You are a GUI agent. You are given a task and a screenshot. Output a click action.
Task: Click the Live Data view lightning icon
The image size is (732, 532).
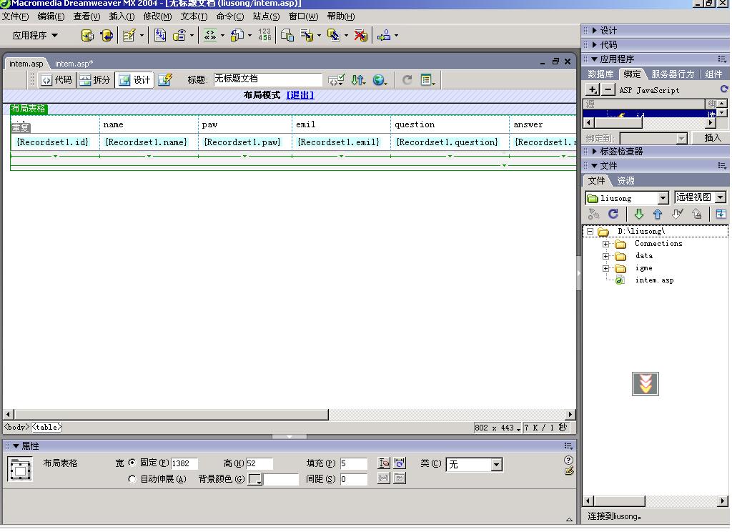pyautogui.click(x=165, y=80)
